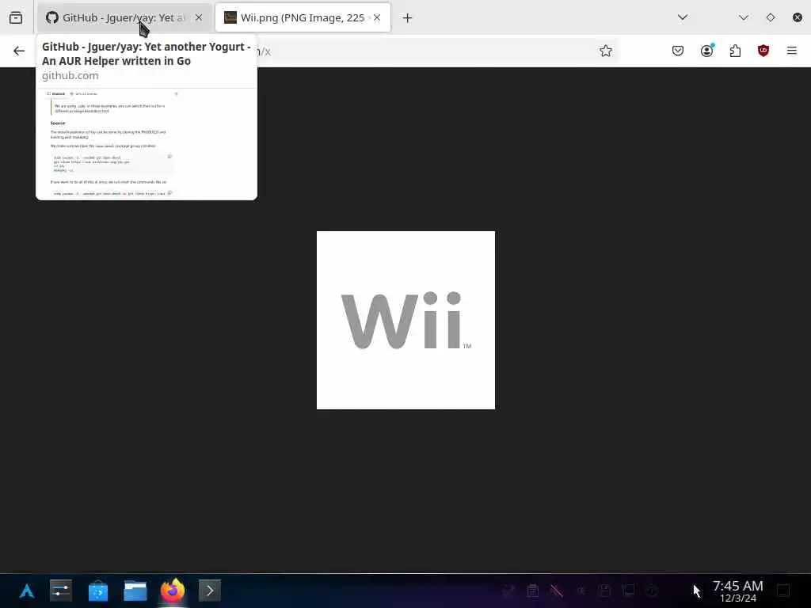Screen dimensions: 811x608
Task: Click the Firefox icon in taskbar
Action: (173, 591)
